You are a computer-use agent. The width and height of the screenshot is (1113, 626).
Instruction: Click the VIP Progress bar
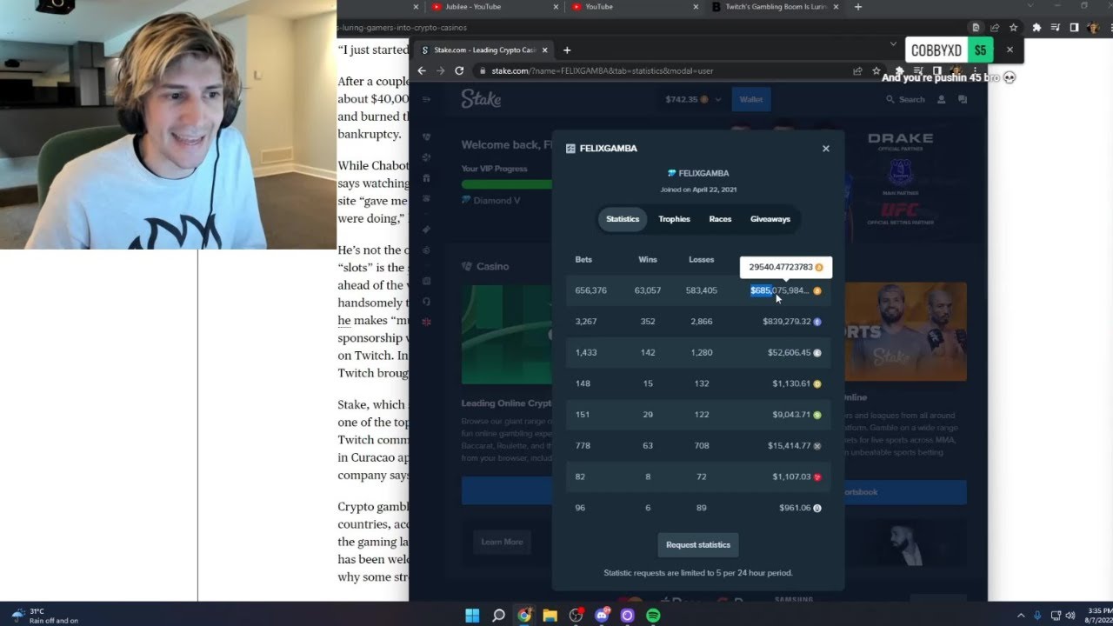[507, 184]
